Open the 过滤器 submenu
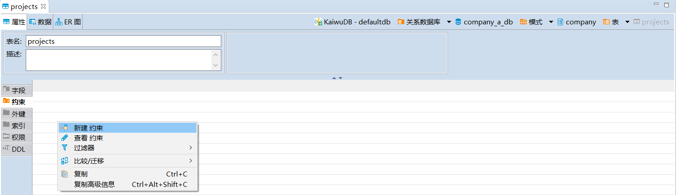The image size is (676, 195). coord(84,148)
